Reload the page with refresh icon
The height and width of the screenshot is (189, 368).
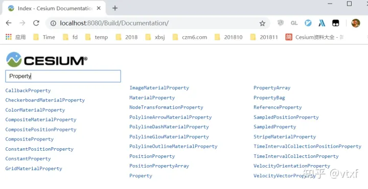36,23
